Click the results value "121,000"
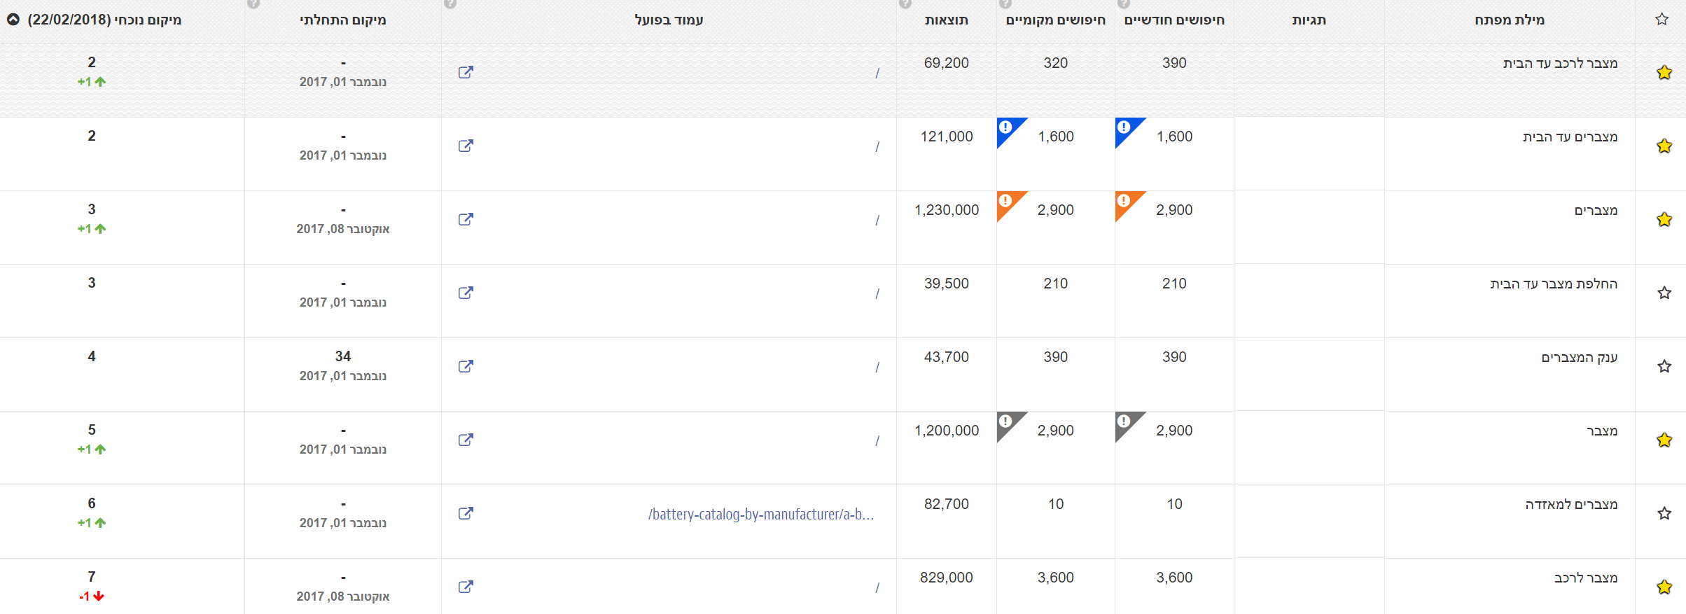The image size is (1686, 614). pyautogui.click(x=947, y=137)
